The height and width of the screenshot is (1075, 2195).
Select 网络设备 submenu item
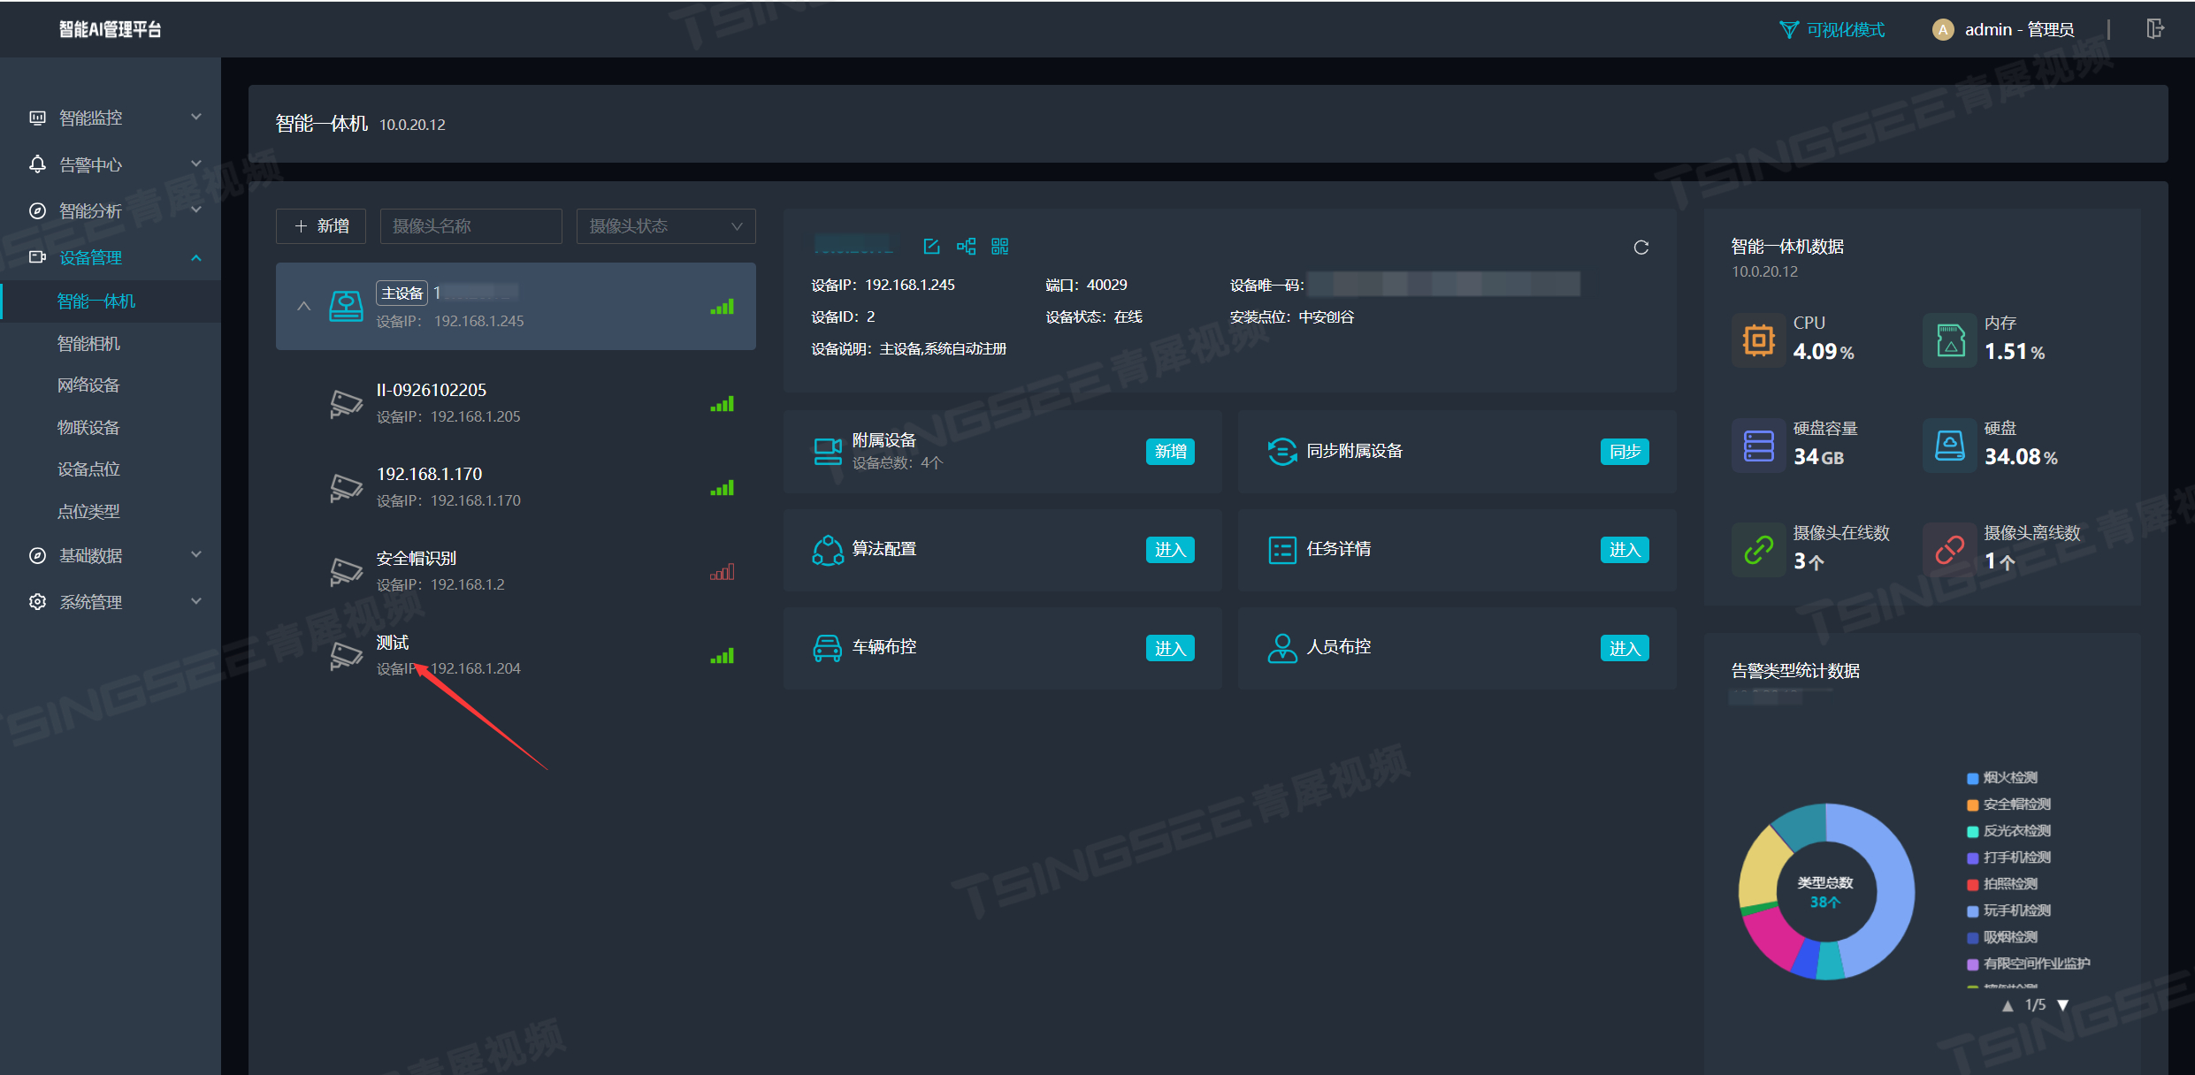(x=88, y=385)
